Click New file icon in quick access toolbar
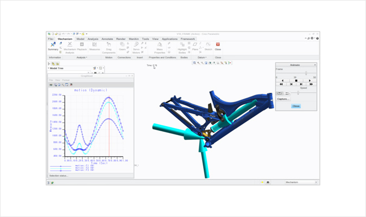This screenshot has height=217, width=366. coord(53,34)
